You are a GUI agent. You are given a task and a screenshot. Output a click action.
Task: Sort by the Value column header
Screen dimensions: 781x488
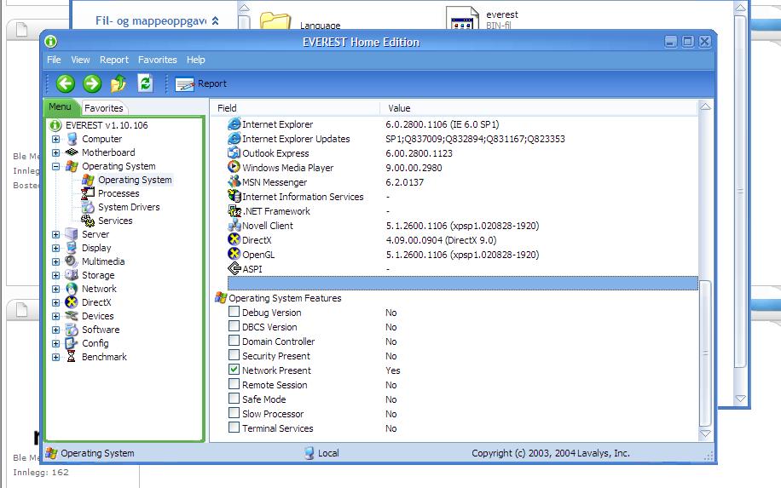[x=539, y=108]
